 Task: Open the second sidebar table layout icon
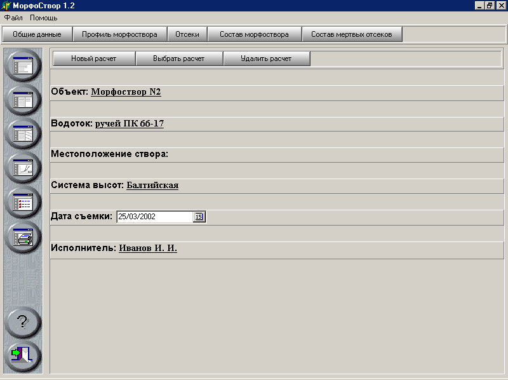pos(23,100)
